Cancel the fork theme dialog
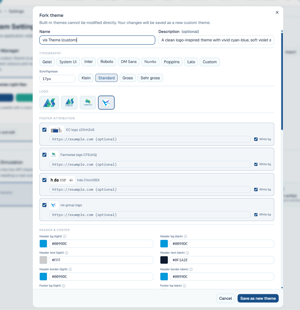Image resolution: width=300 pixels, height=310 pixels. click(225, 298)
